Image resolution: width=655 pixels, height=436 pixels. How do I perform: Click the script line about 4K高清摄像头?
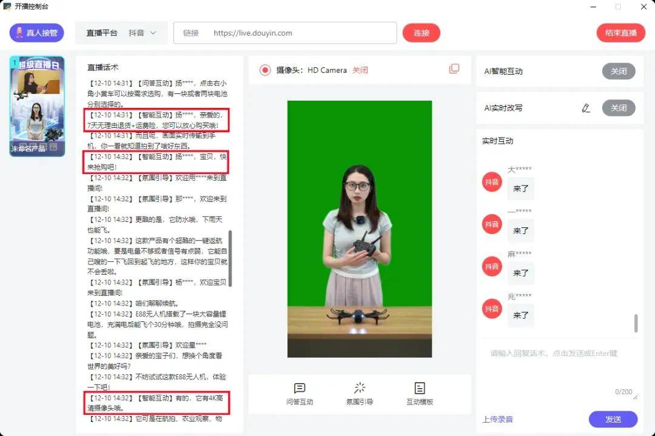[156, 403]
